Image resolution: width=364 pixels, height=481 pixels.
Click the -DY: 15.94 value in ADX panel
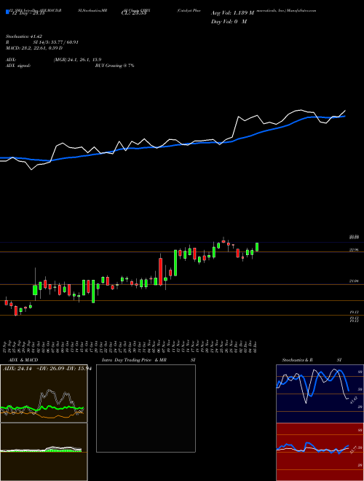click(78, 369)
